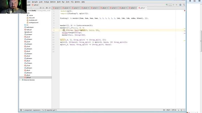The width and height of the screenshot is (202, 113).
Task: Click the red error indicator atop editor gutter
Action: pyautogui.click(x=185, y=11)
